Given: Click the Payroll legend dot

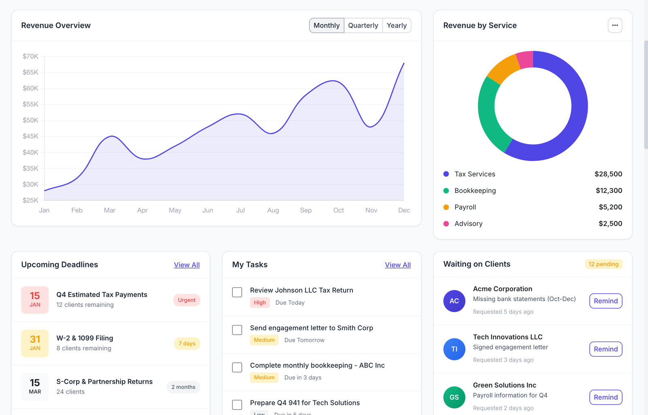Looking at the screenshot, I should pos(446,207).
